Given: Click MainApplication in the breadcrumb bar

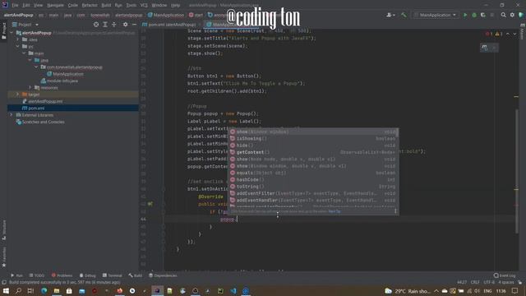Looking at the screenshot, I should pyautogui.click(x=166, y=15).
